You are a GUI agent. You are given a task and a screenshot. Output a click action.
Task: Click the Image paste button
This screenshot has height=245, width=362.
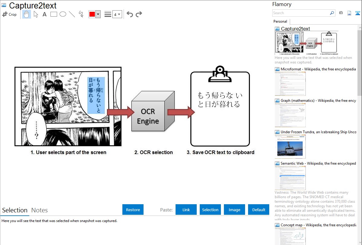point(234,210)
